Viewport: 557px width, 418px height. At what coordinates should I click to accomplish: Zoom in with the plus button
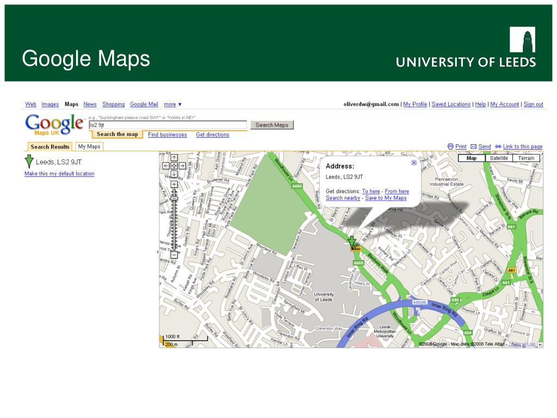[174, 184]
